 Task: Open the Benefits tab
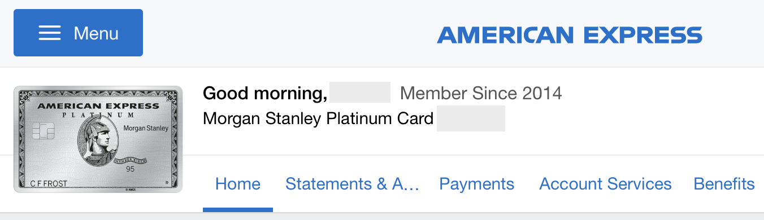coord(724,184)
